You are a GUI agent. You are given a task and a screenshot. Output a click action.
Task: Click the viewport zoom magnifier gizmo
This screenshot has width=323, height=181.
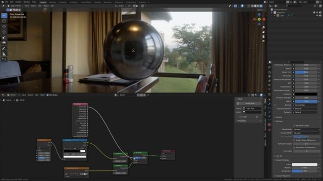263,27
